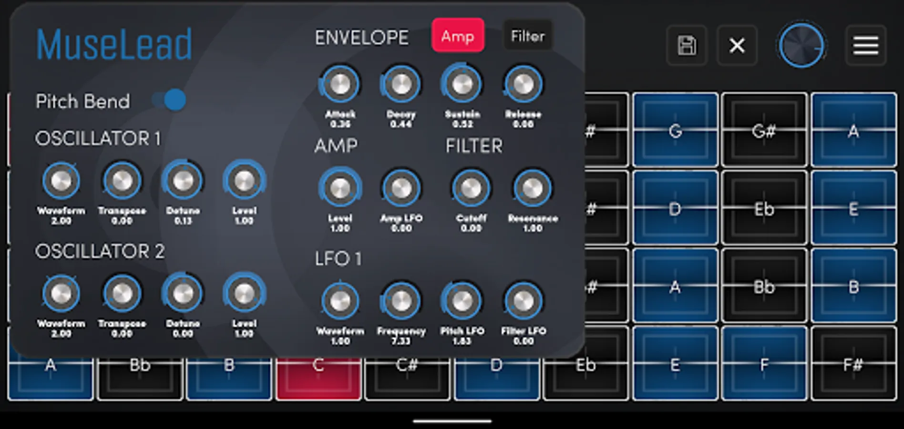Tap the B pad above the F# pad
This screenshot has height=429, width=904.
click(x=853, y=286)
